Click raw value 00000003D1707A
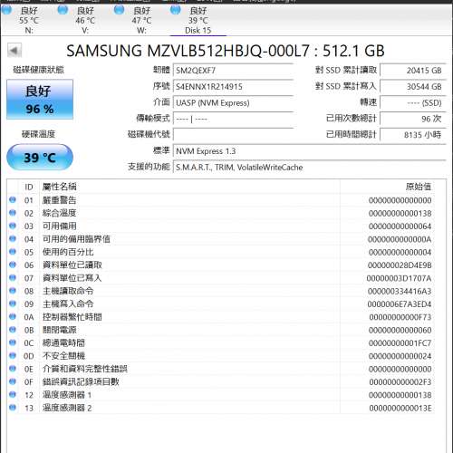Viewport: 453px width, 453px height. click(399, 278)
